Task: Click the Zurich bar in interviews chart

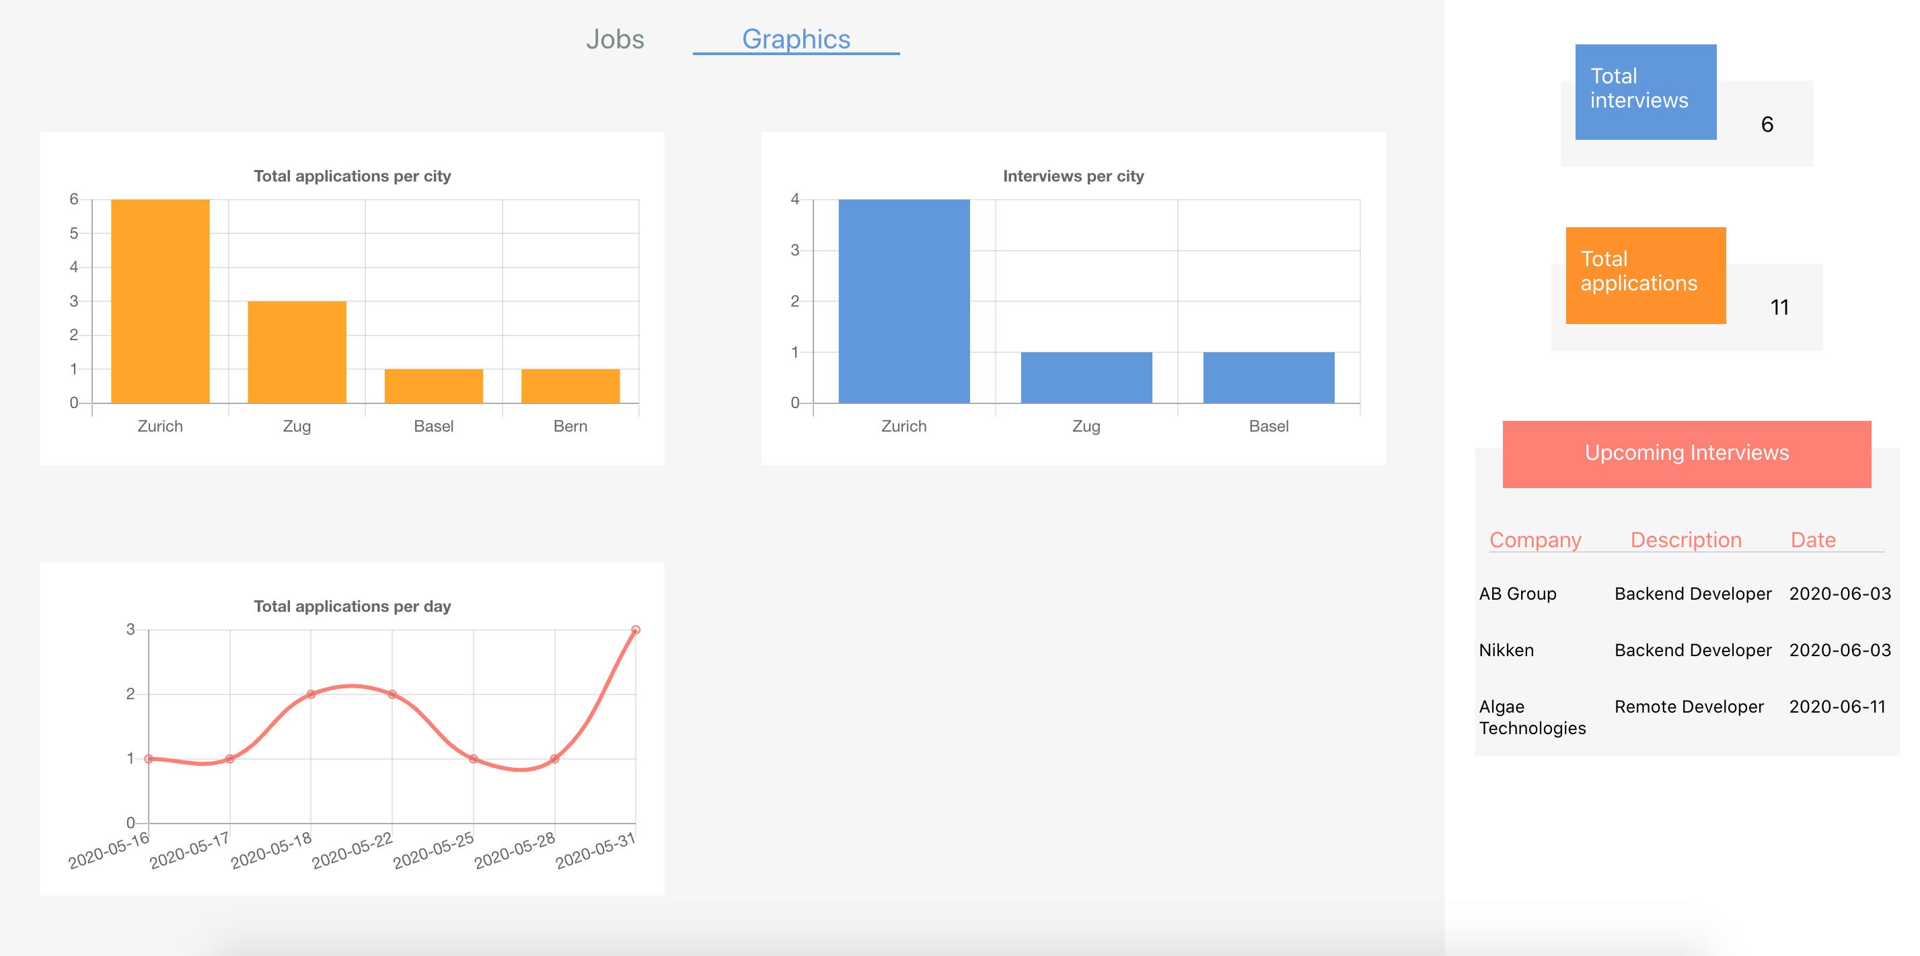Action: pos(903,301)
